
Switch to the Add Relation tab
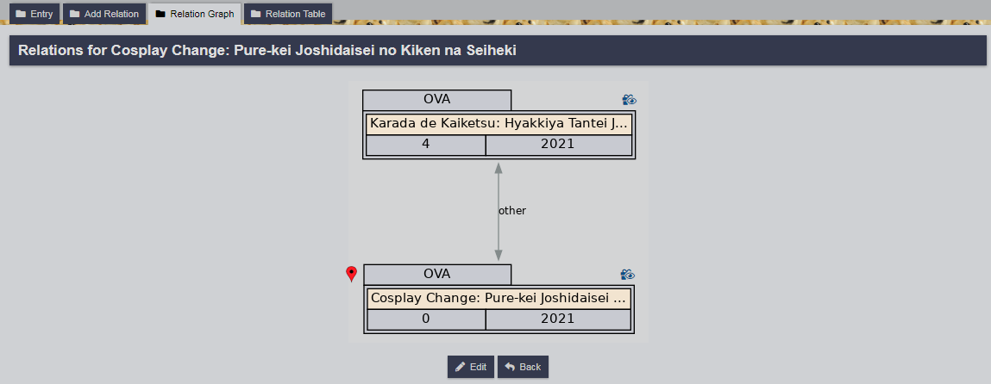pos(104,14)
